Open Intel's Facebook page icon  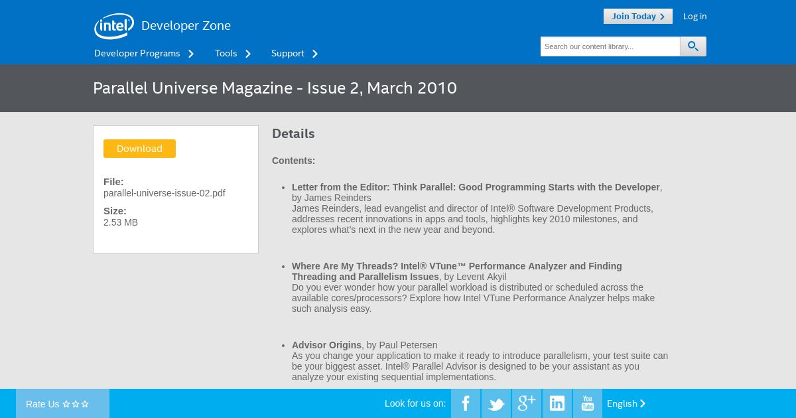click(466, 403)
